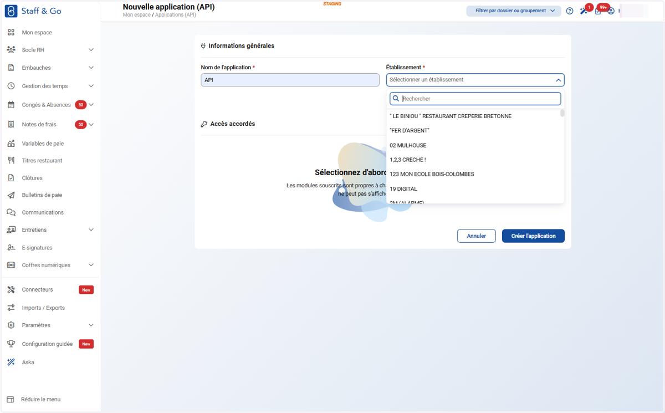Expand the Entretiens menu chevron
This screenshot has width=665, height=413.
pyautogui.click(x=91, y=230)
